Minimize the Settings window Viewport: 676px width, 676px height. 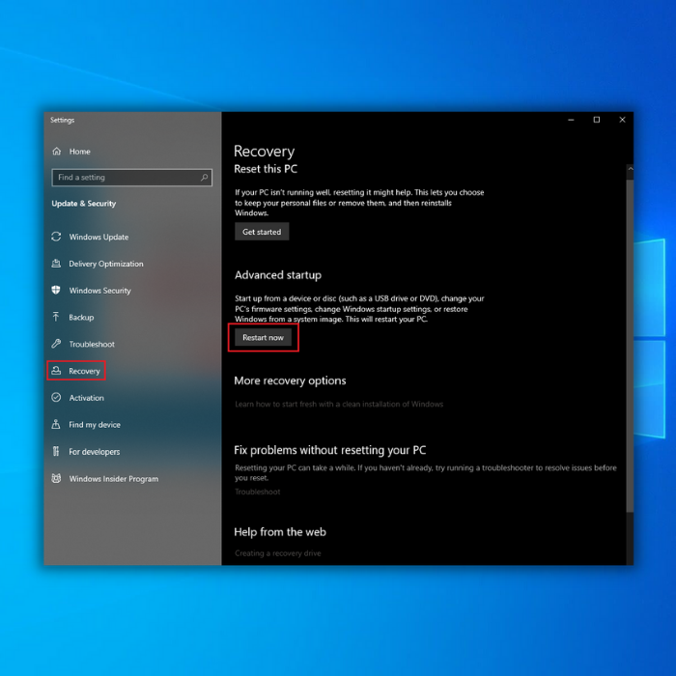(571, 120)
